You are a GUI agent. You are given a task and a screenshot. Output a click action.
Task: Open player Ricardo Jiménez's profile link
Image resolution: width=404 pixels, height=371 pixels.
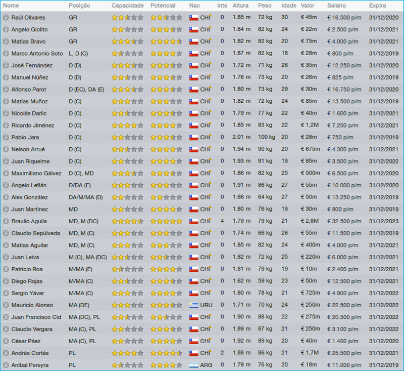pos(32,125)
